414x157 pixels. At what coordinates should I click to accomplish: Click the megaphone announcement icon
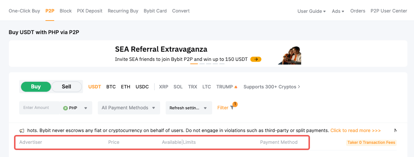22,131
